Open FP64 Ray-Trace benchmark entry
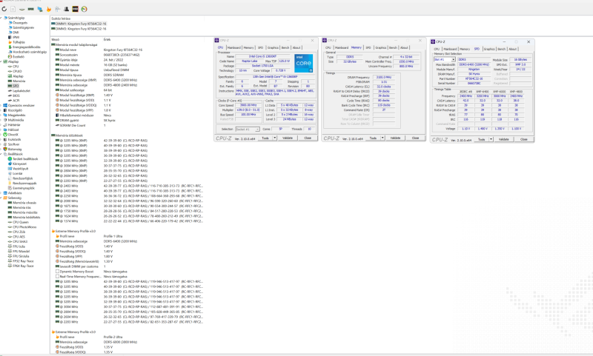 coord(23,266)
